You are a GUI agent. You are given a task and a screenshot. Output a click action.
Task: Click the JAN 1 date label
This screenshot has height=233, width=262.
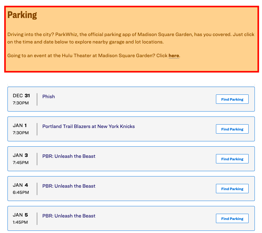(20, 126)
